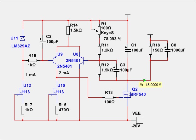
Task: Select the R17 1kΩ resistor symbol
Action: tap(23, 110)
